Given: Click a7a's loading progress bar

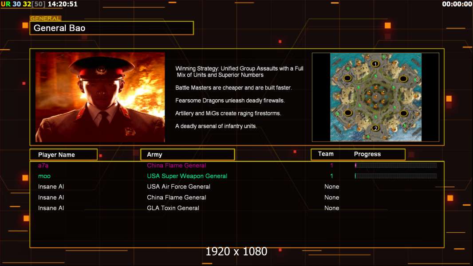Looking at the screenshot, I should (396, 165).
